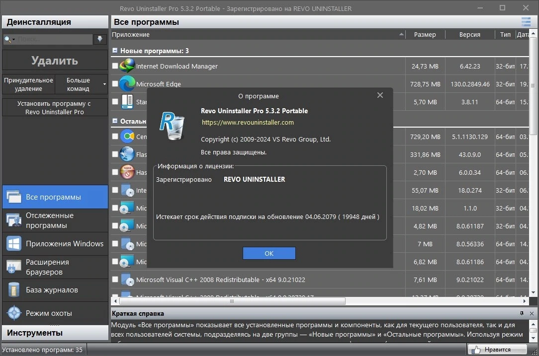Open the Больше команд dropdown arrow
This screenshot has width=539, height=356.
coord(104,84)
